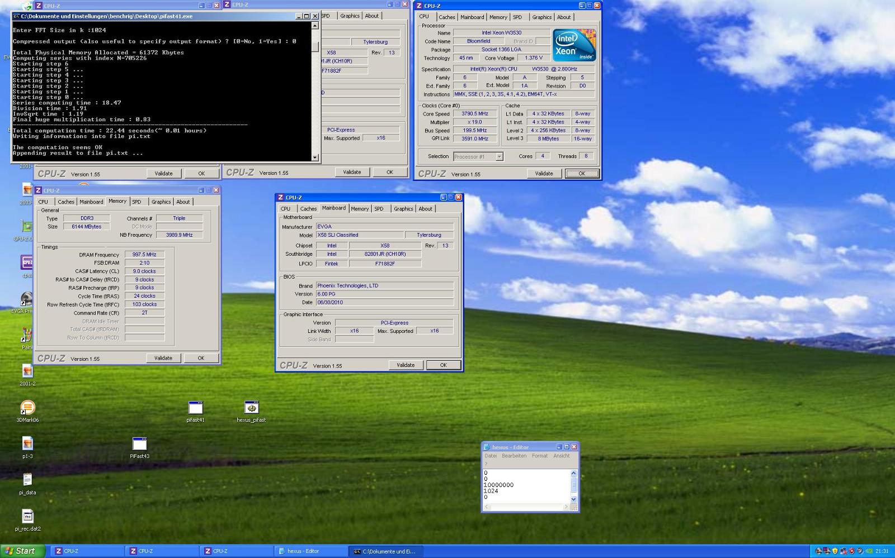Click the X58 SLI Classified model field

coord(360,235)
